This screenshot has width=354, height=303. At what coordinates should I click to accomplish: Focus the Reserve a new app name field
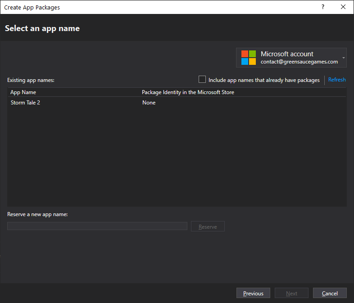[97, 226]
